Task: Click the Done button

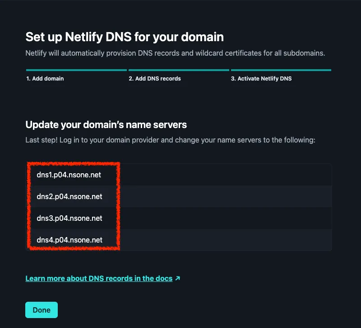Action: pos(42,310)
